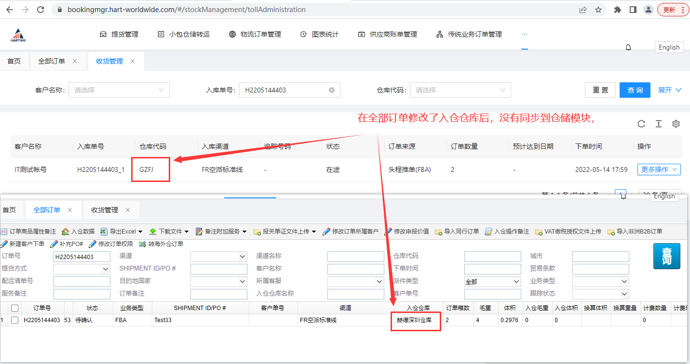Open 更多操作 dropdown in table row
690x364 pixels.
tap(659, 169)
